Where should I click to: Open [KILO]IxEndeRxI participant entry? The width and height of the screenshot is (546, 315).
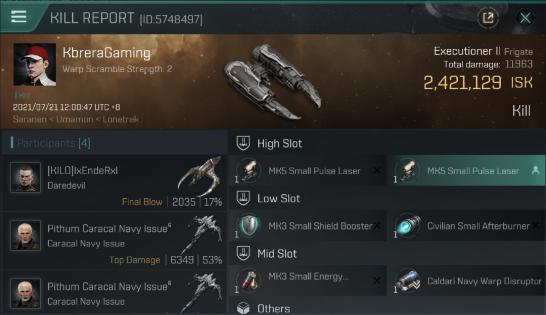pos(113,183)
